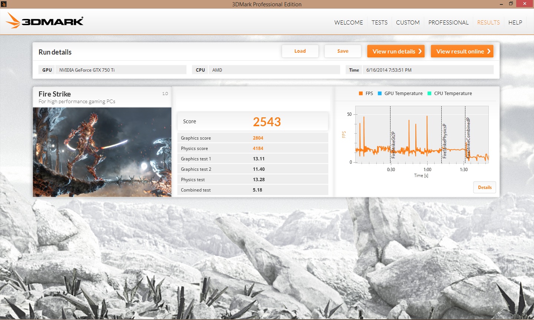Image resolution: width=534 pixels, height=320 pixels.
Task: Click the GPU field NVIDIA GeForce GTX 750 Ti
Action: (x=121, y=70)
